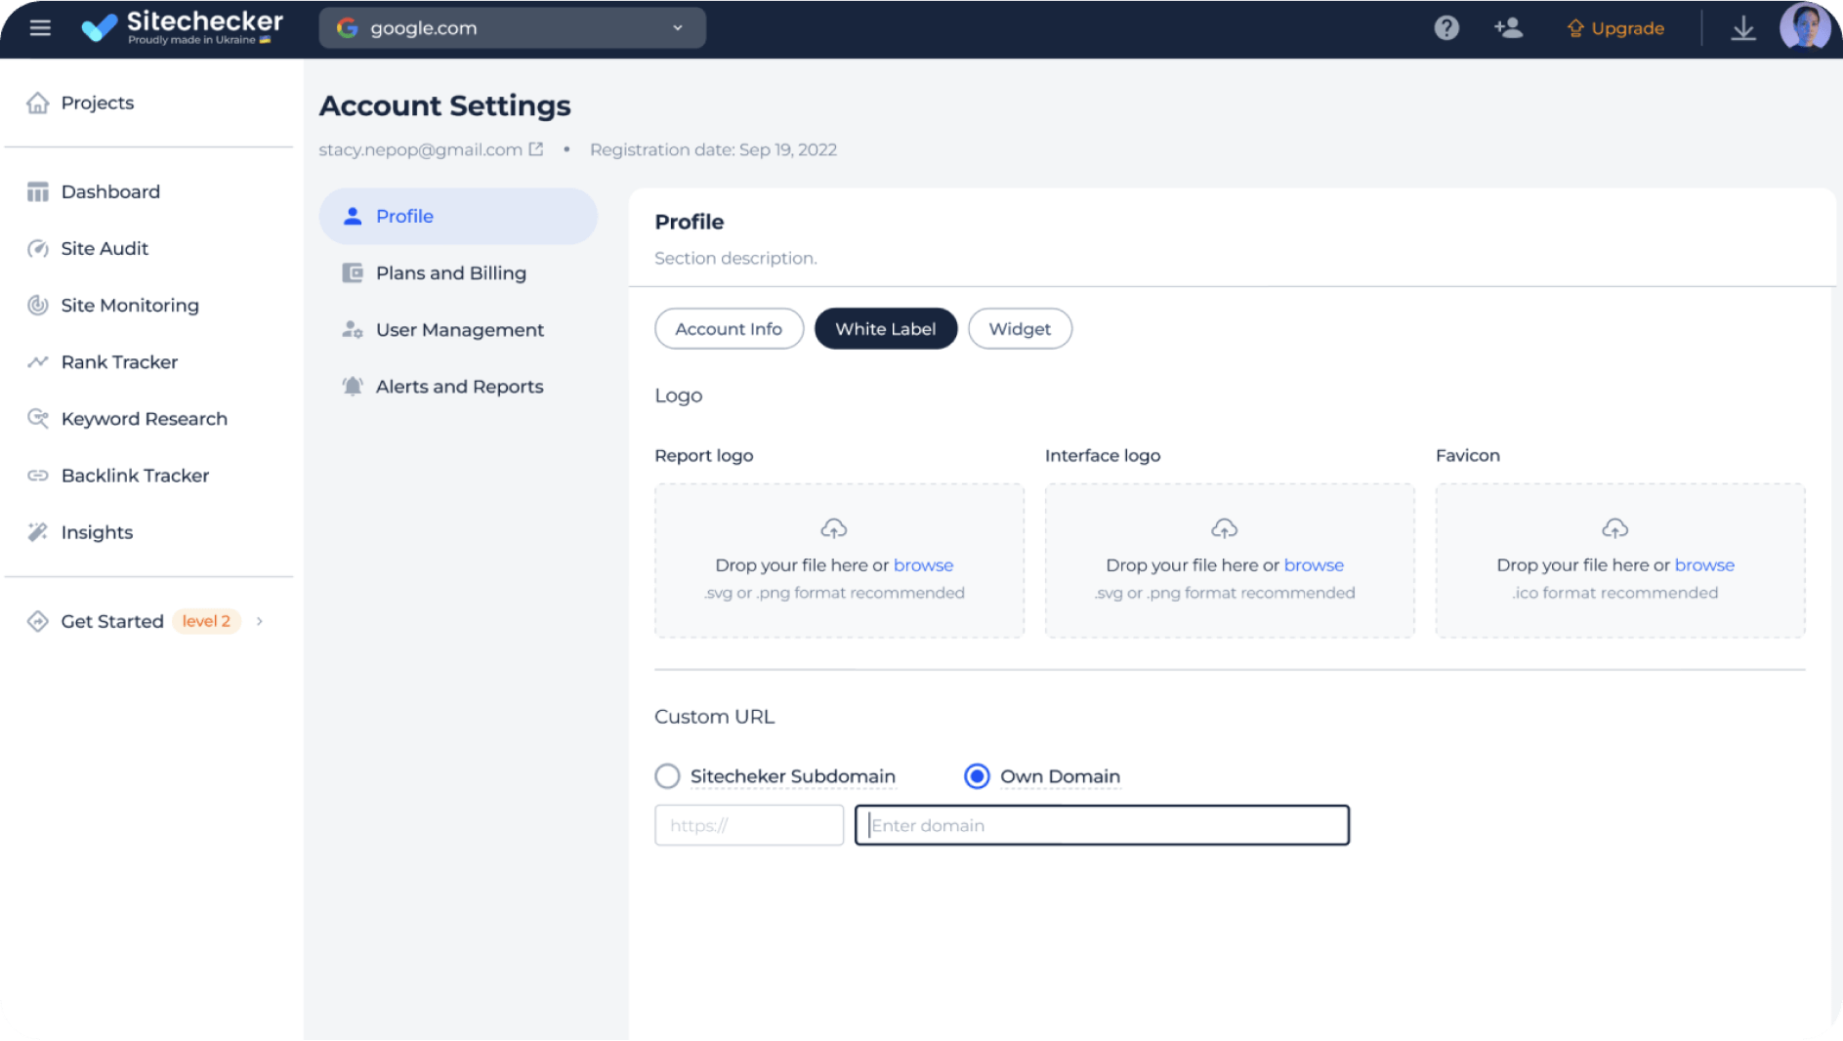
Task: Open Alerts and Reports section
Action: pos(460,386)
